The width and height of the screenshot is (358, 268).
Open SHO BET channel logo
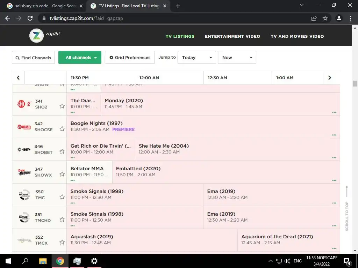(x=24, y=149)
